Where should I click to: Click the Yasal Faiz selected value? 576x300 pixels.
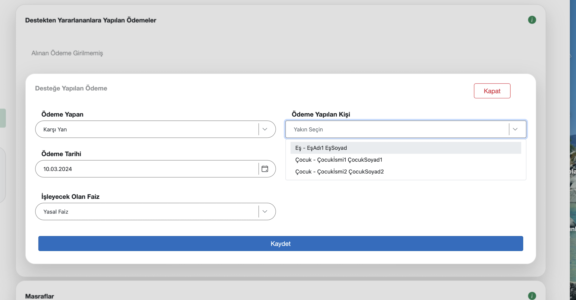point(56,212)
